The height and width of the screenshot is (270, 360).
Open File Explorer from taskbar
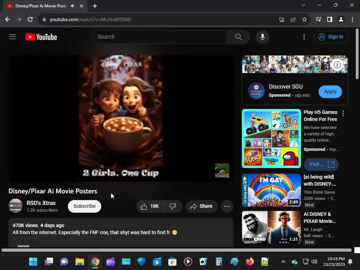pyautogui.click(x=80, y=262)
